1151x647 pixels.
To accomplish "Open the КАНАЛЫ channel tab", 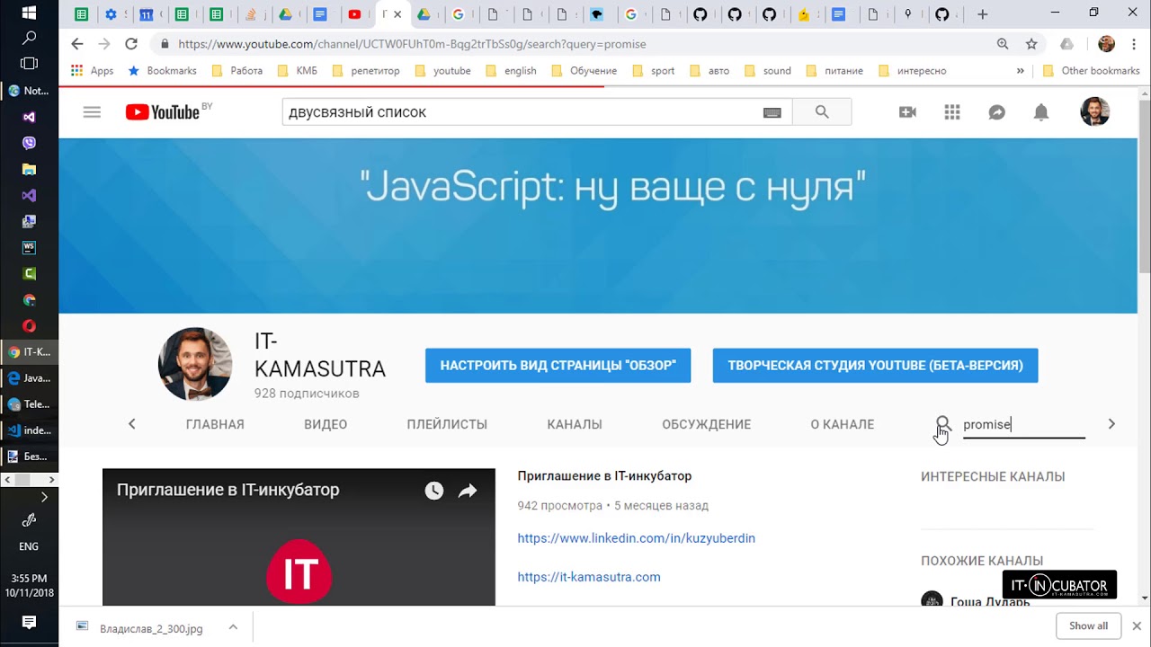I will 575,424.
